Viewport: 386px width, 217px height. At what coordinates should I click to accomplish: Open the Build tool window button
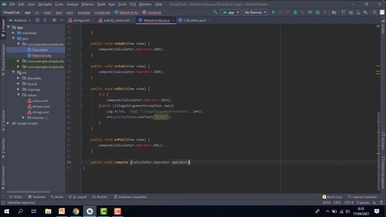point(57,197)
